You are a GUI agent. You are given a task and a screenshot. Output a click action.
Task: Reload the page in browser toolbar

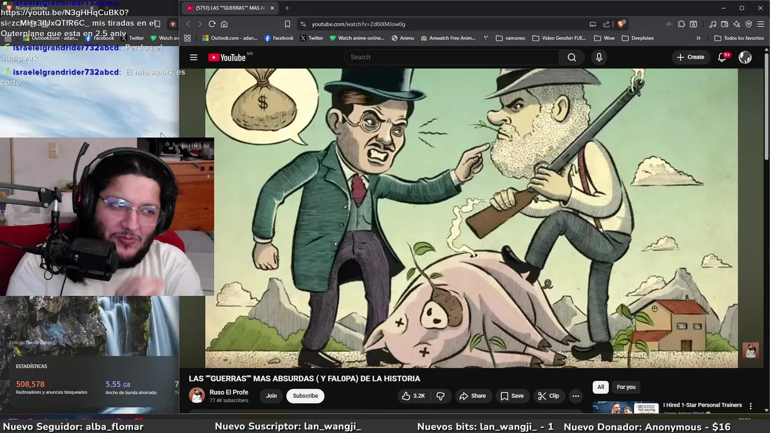pyautogui.click(x=212, y=24)
